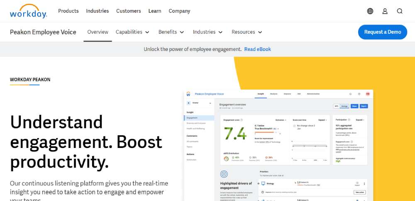415x201 pixels.
Task: Expand the Resources dropdown
Action: click(247, 32)
